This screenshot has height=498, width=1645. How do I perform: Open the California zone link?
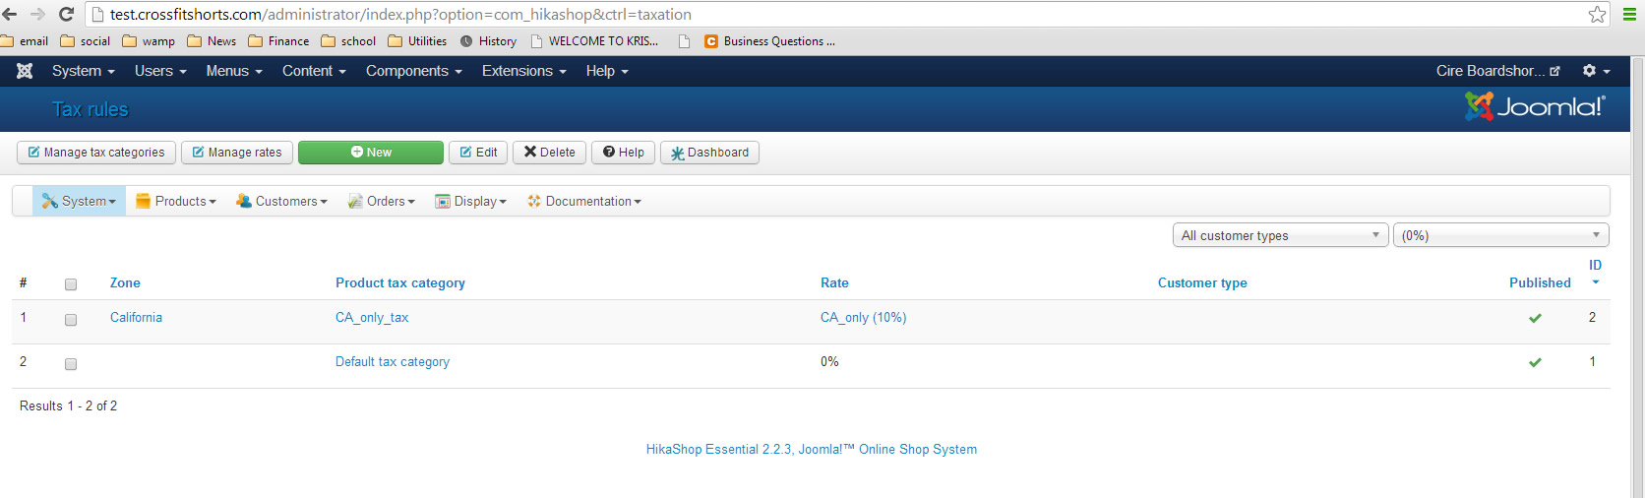coord(136,317)
